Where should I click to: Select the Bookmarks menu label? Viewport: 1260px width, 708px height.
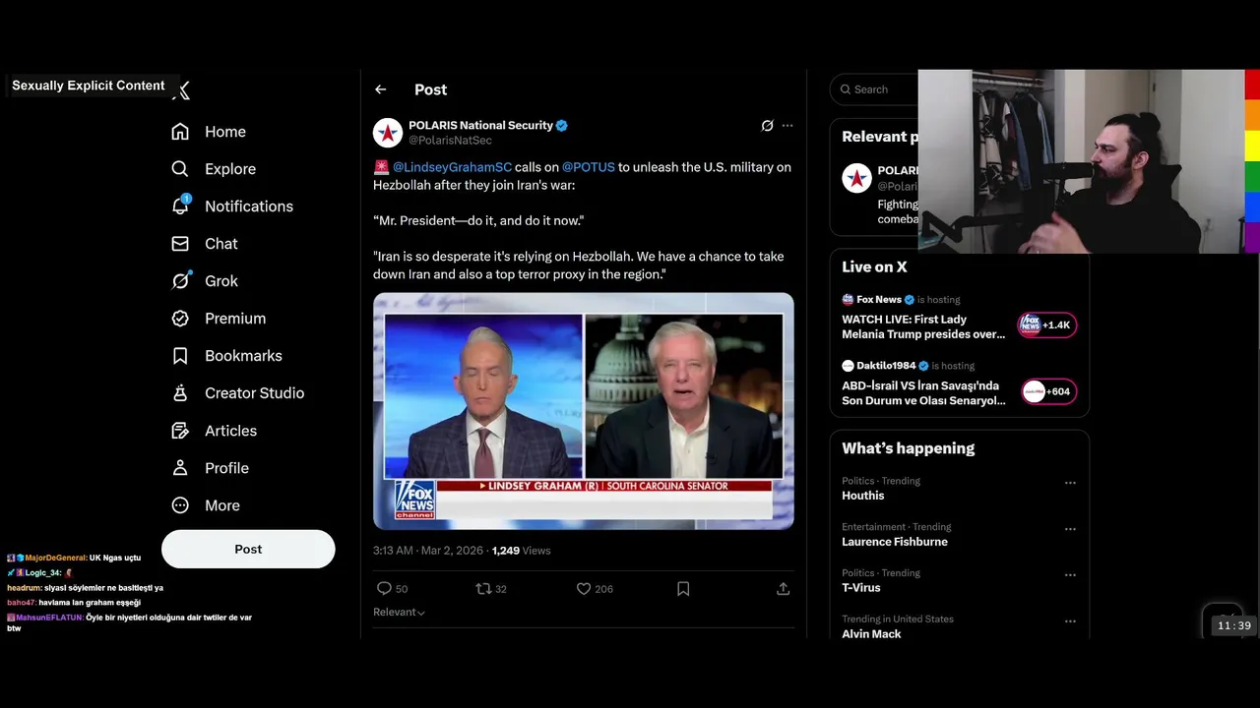click(243, 356)
